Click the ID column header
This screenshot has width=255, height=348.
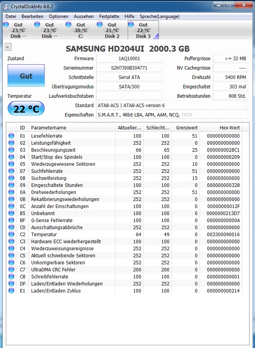click(x=22, y=127)
